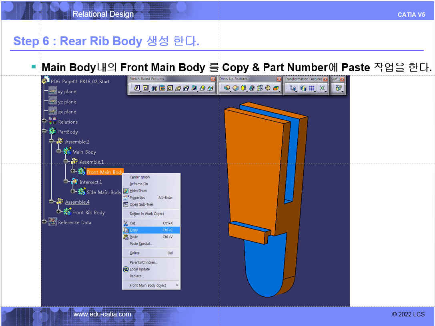Click the Chamfer tool icon

235,88
